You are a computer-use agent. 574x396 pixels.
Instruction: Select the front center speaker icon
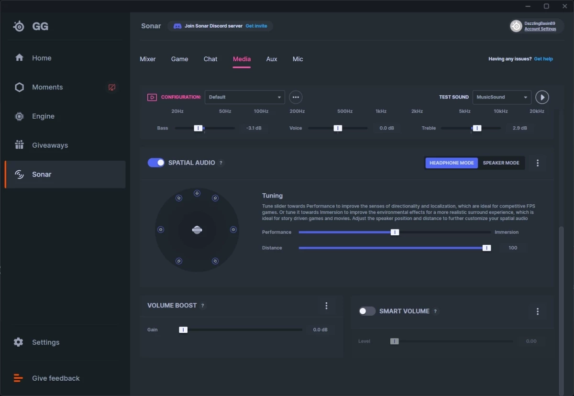tap(197, 193)
